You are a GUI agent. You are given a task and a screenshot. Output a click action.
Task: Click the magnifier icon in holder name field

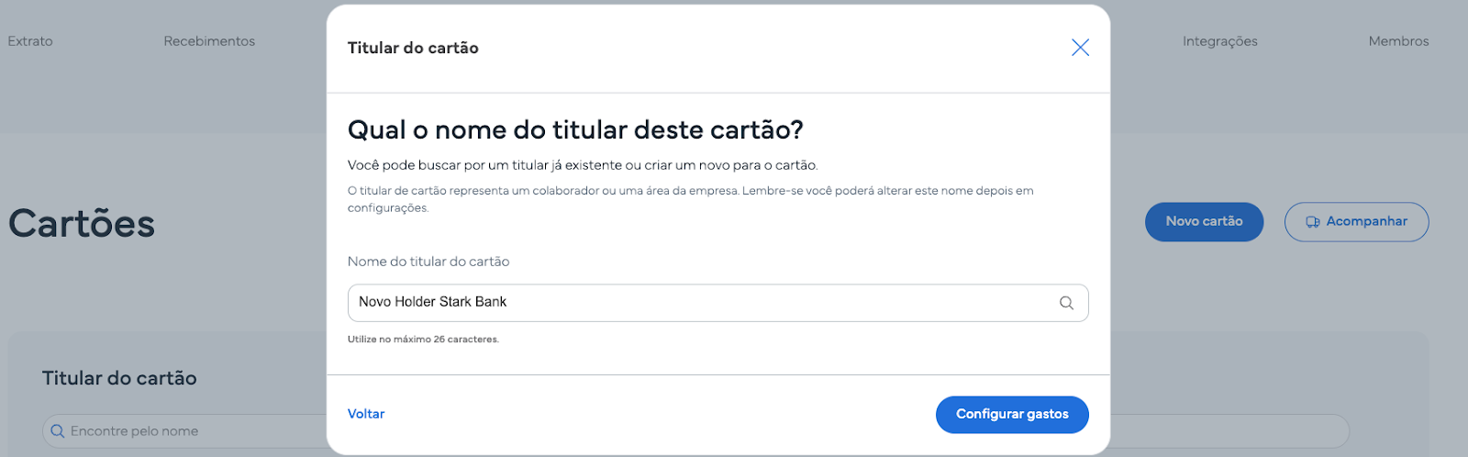[1066, 303]
